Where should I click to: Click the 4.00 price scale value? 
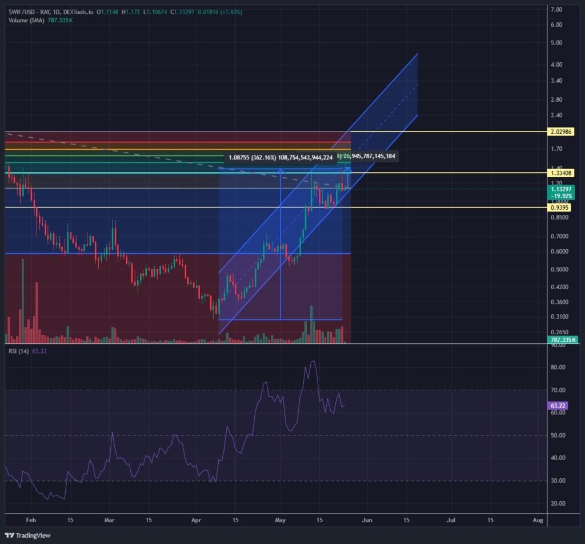[x=556, y=65]
